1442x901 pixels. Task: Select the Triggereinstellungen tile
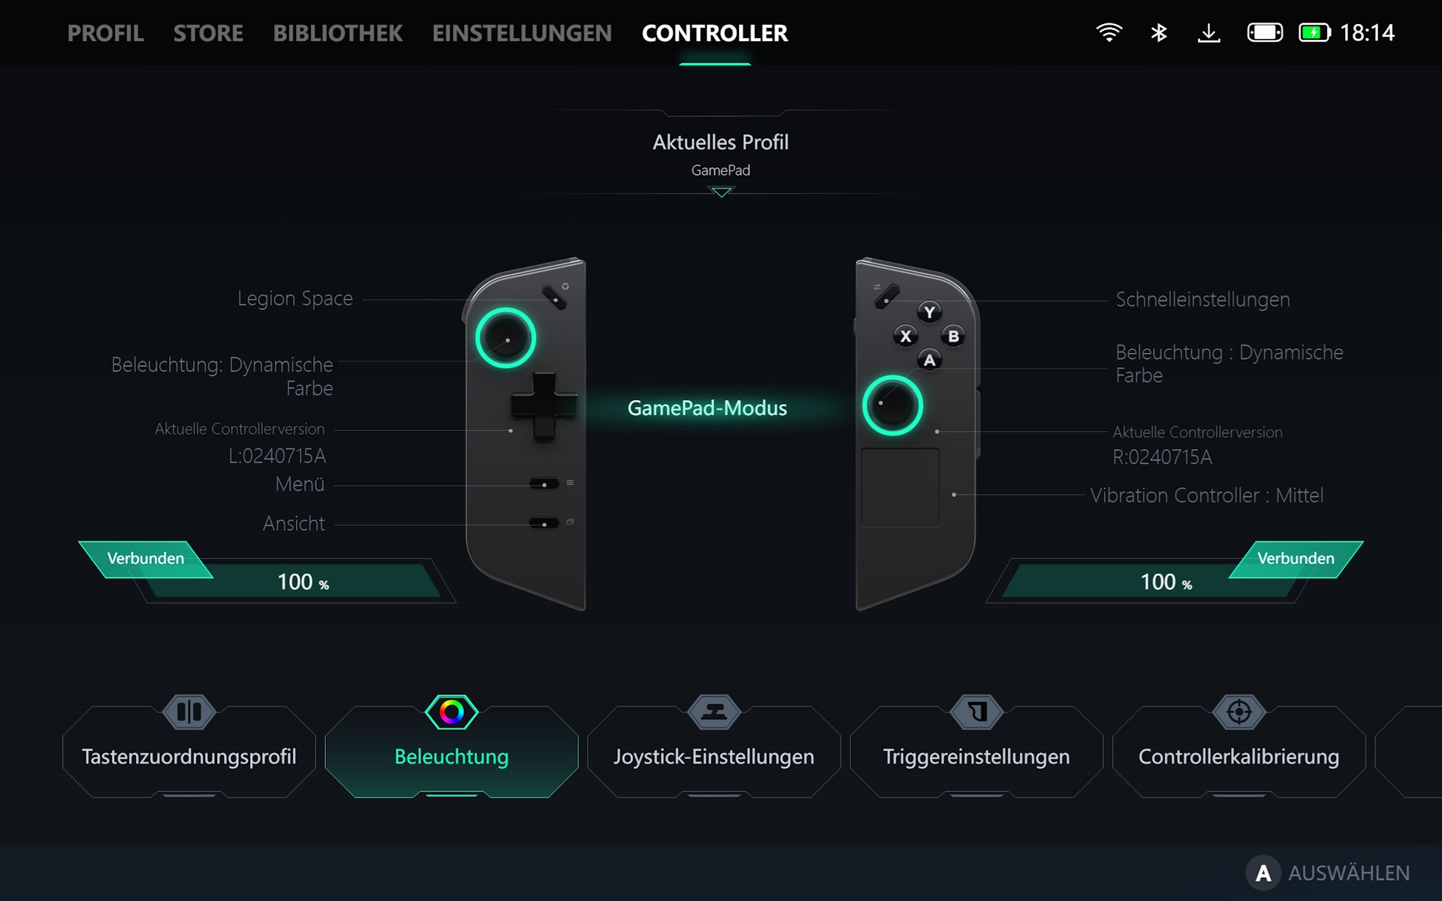click(x=976, y=751)
